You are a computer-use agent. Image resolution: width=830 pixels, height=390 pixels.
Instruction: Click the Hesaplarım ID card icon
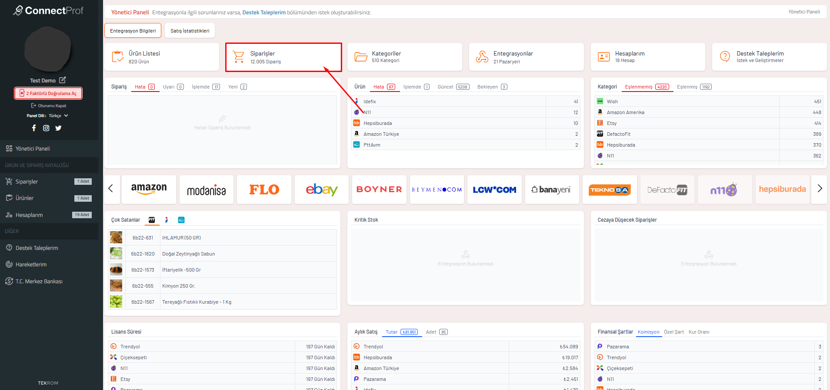(604, 56)
